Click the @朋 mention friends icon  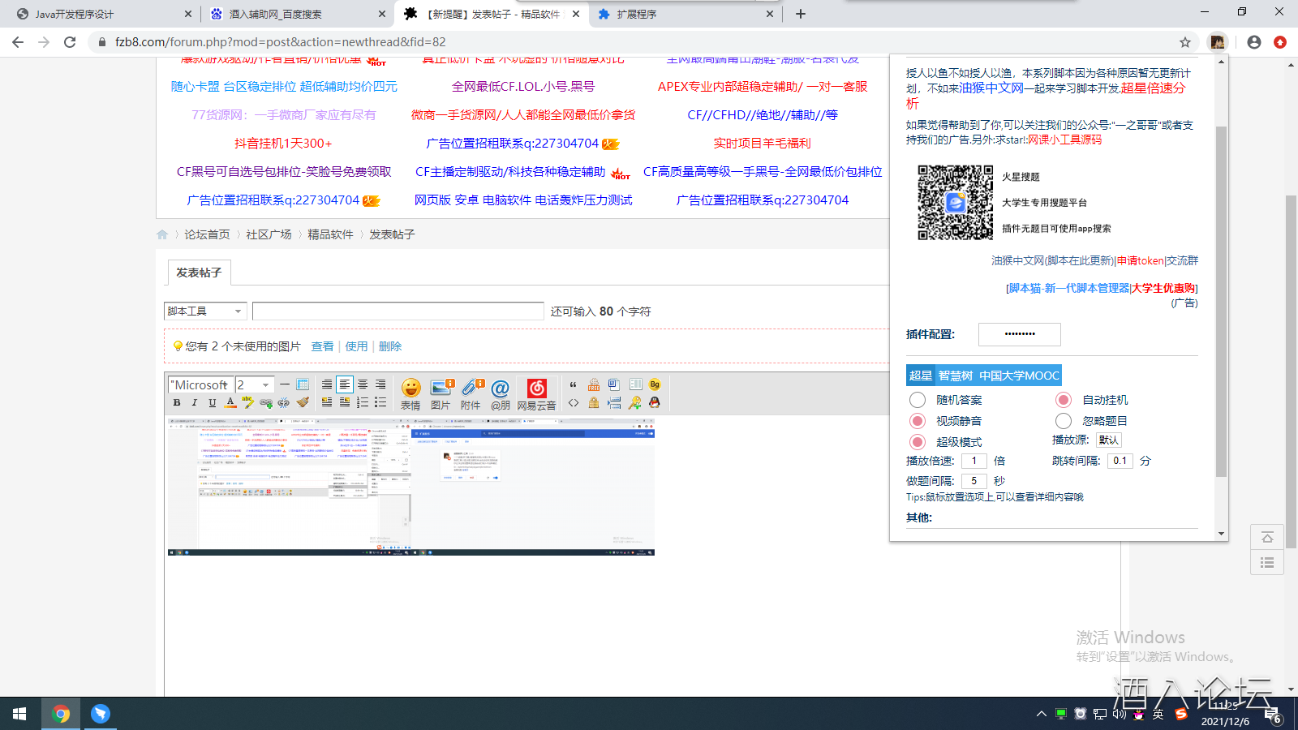501,393
